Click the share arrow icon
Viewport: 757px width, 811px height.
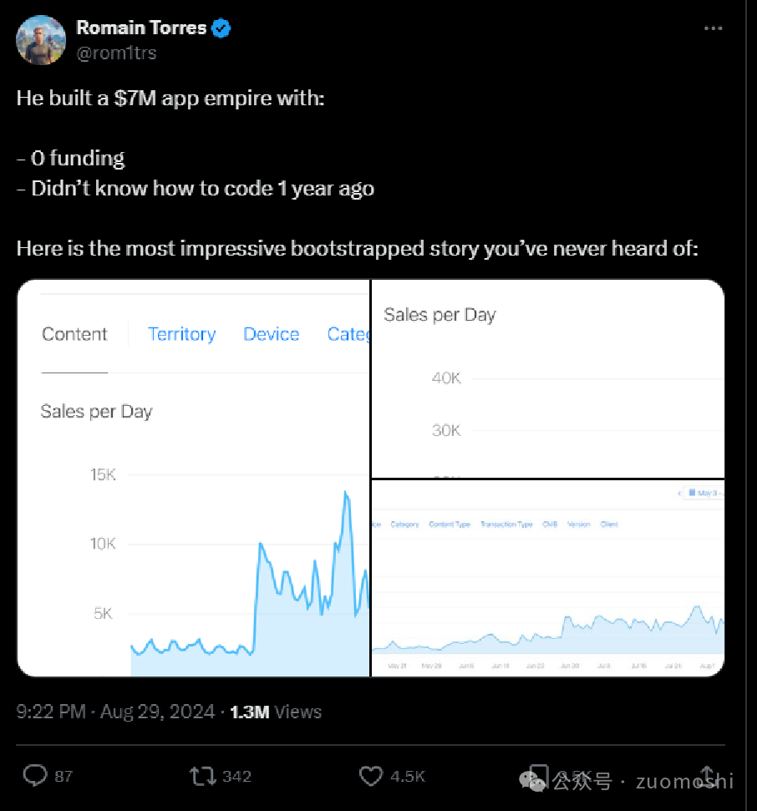706,776
